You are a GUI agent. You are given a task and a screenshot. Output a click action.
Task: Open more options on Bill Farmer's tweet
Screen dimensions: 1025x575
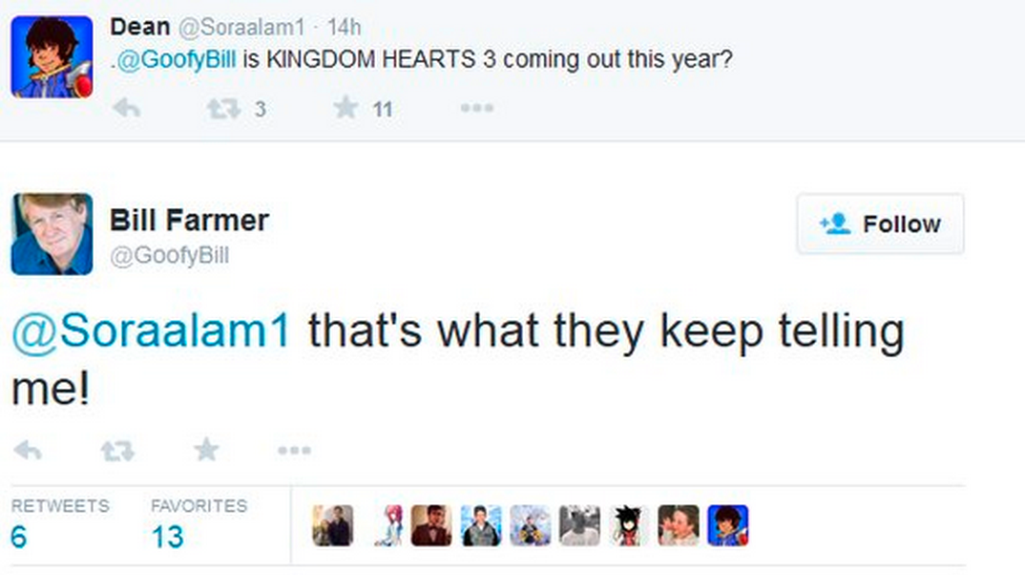tap(293, 449)
